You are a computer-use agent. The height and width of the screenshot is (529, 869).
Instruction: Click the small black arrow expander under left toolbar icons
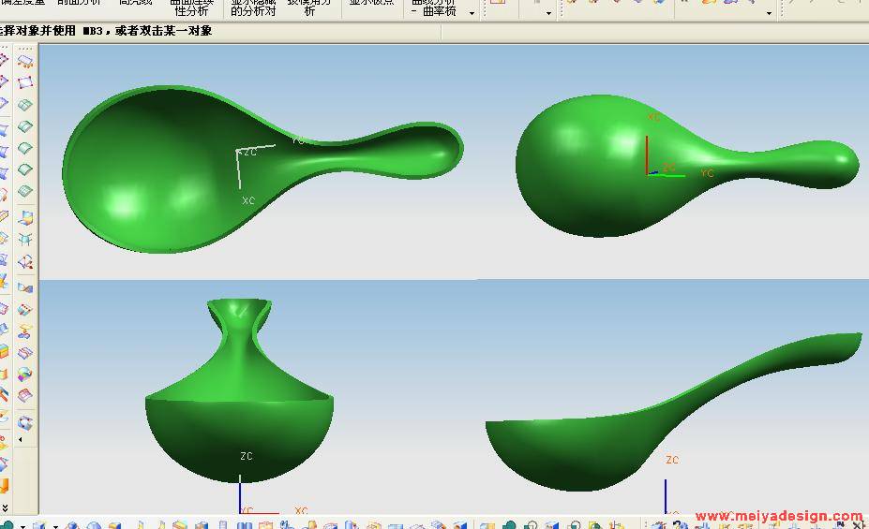click(x=20, y=438)
